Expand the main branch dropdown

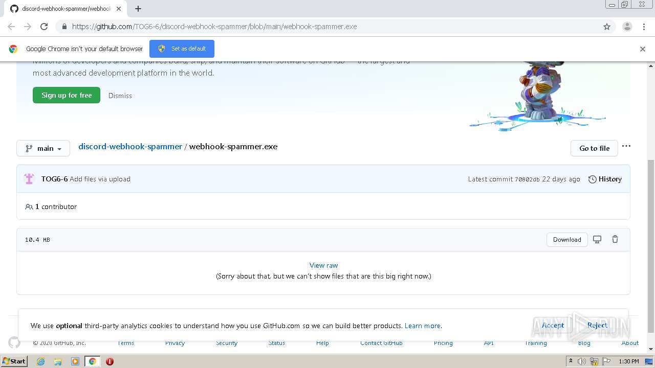(43, 148)
